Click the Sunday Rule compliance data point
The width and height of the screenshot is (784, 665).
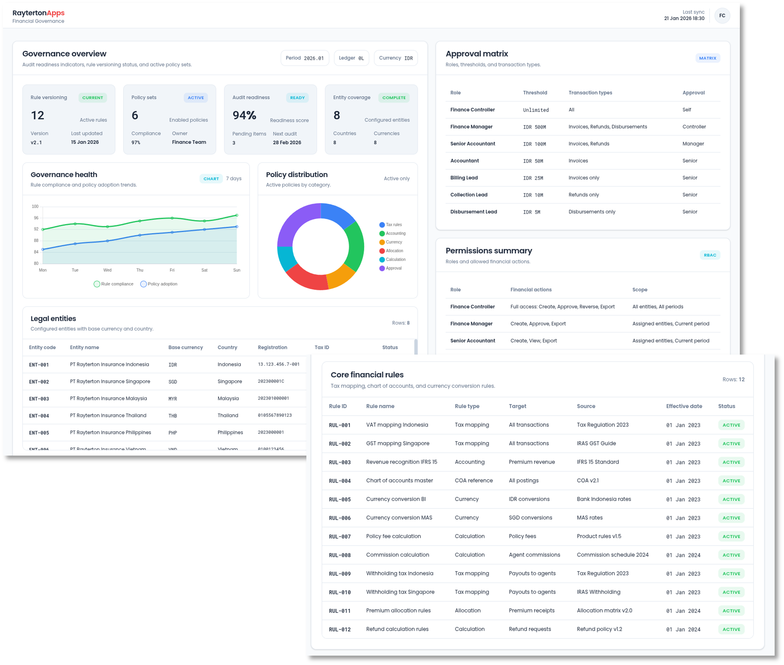pyautogui.click(x=237, y=215)
